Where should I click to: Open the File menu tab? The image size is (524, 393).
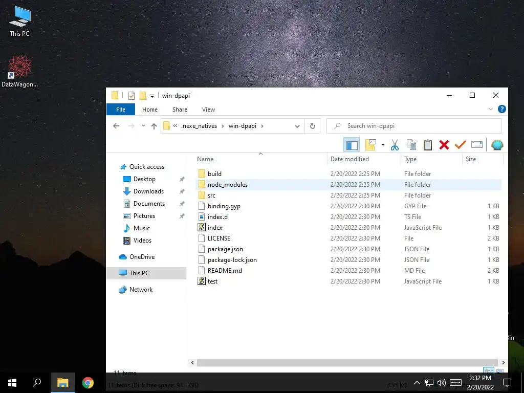121,110
